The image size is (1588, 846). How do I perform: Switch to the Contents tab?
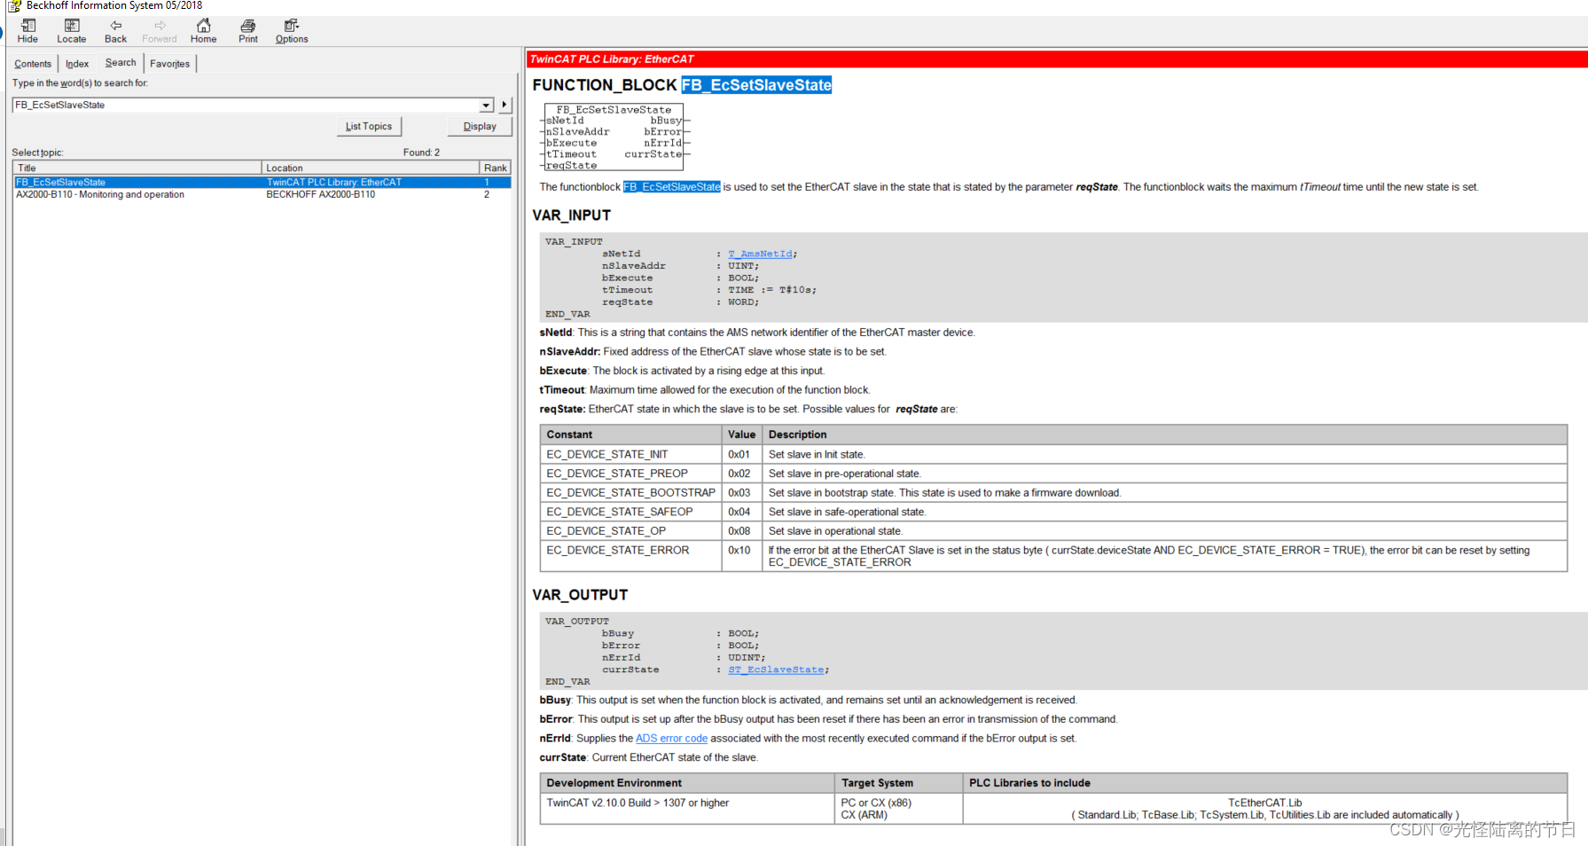[33, 64]
